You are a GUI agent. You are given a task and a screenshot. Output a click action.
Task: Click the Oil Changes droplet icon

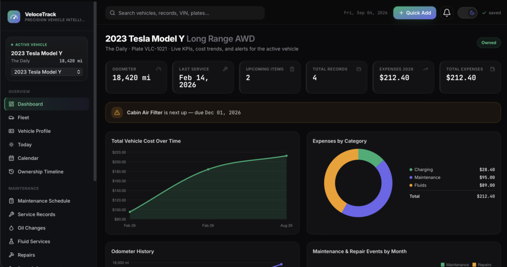tap(11, 228)
